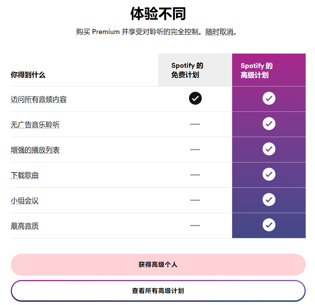Click the free plan dash for 下载歌曲
Viewport: 315px width, 305px height.
point(195,175)
